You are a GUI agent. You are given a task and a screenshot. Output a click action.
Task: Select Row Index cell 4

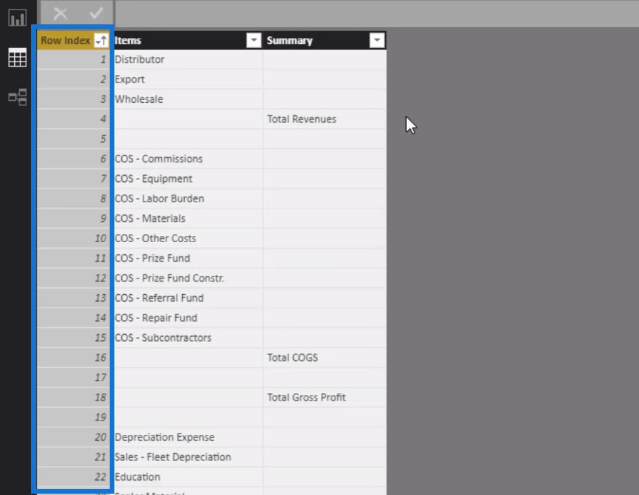coord(73,119)
